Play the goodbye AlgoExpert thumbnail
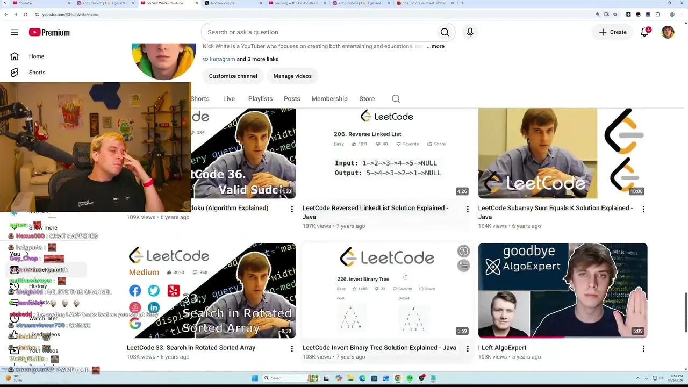This screenshot has height=387, width=688. [x=563, y=291]
